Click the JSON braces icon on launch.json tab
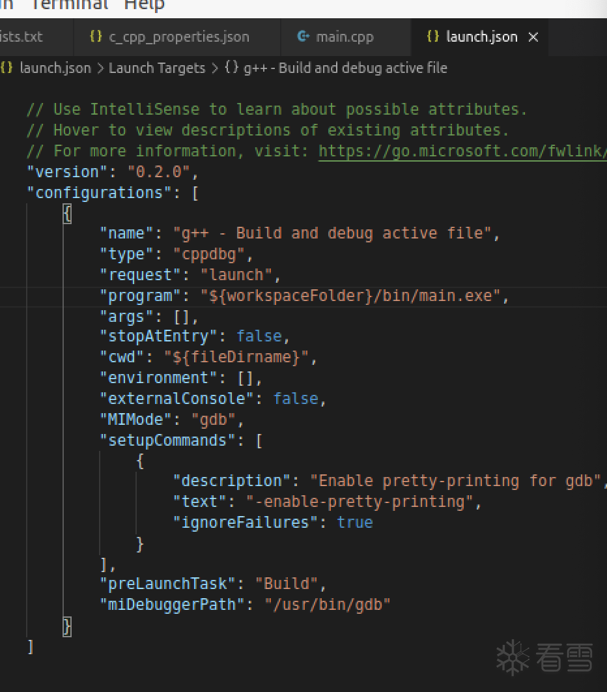The image size is (607, 692). pyautogui.click(x=433, y=36)
